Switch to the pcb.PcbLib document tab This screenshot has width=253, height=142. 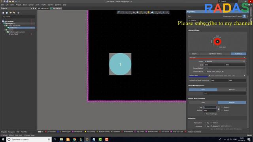[x=43, y=8]
